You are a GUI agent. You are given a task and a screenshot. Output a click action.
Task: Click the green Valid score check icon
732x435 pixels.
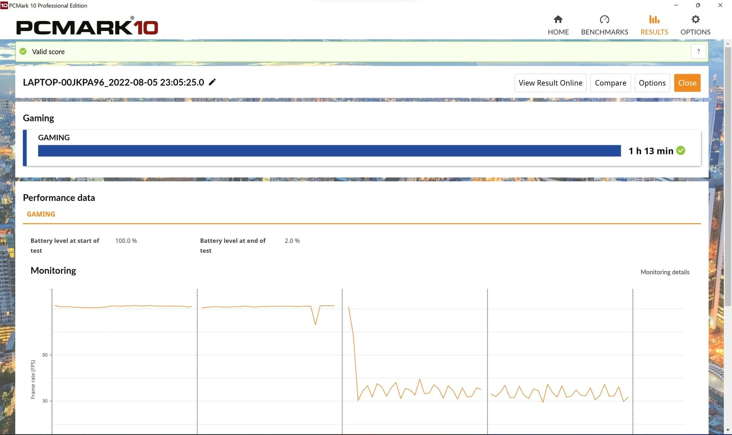23,51
